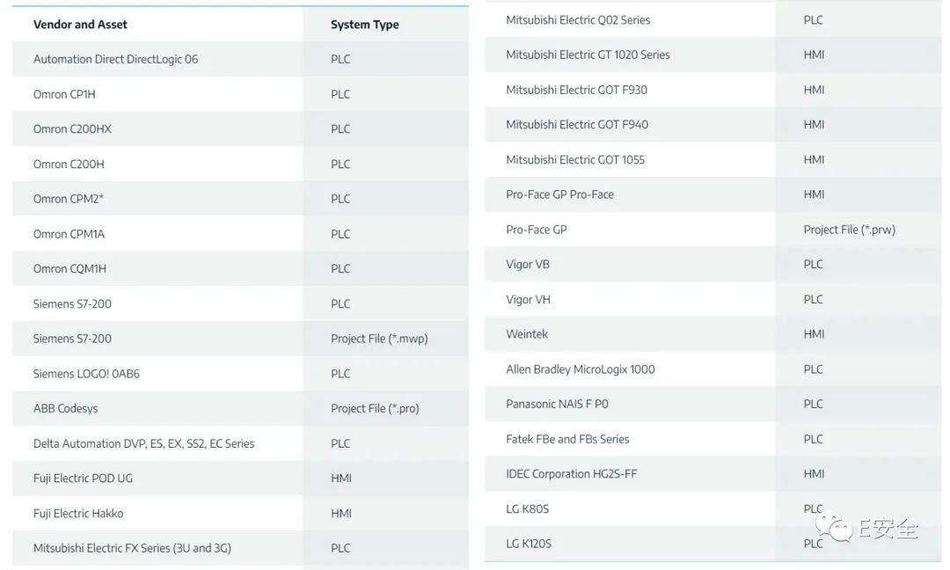This screenshot has height=570, width=950.
Task: Click PLC value in Automation Direct row
Action: (x=340, y=59)
